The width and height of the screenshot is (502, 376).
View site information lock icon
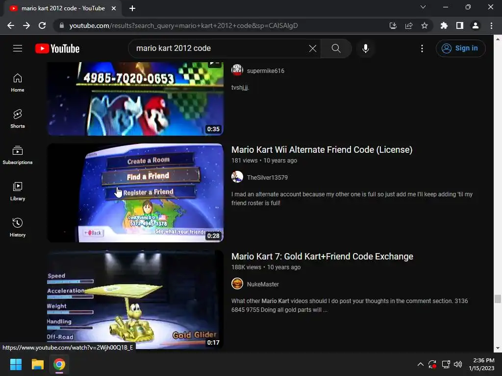62,25
